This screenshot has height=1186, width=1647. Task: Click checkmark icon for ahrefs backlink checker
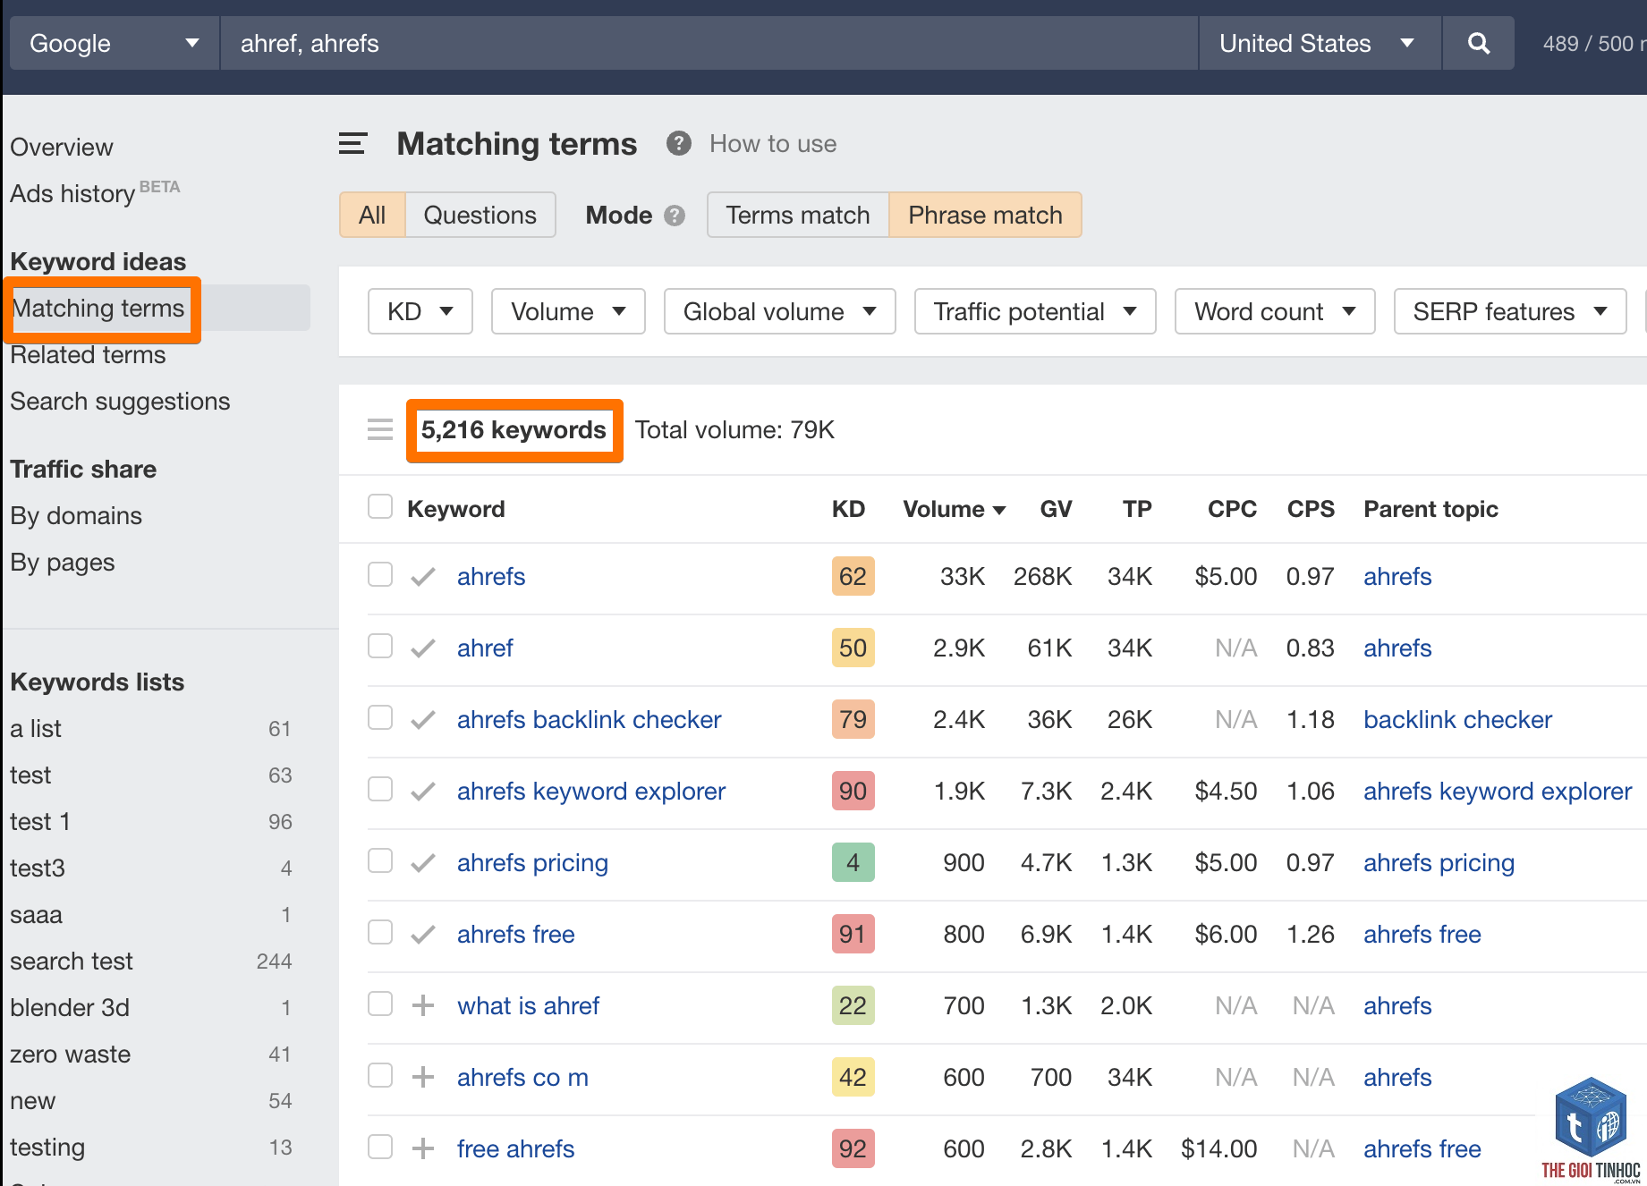click(423, 719)
